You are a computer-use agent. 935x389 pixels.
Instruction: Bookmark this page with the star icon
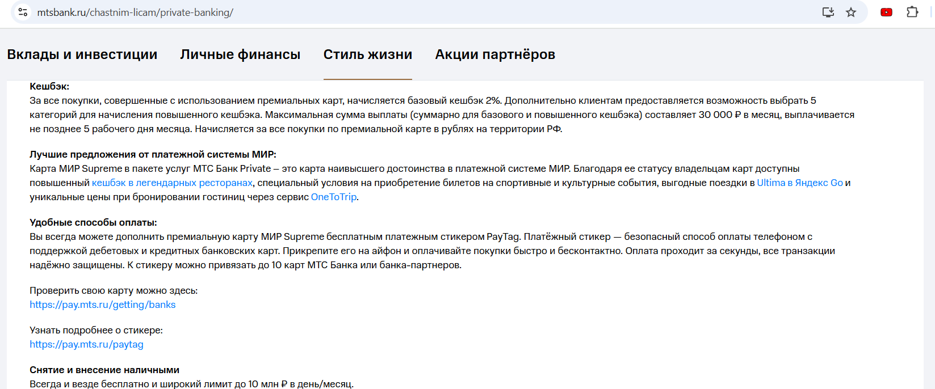tap(851, 12)
